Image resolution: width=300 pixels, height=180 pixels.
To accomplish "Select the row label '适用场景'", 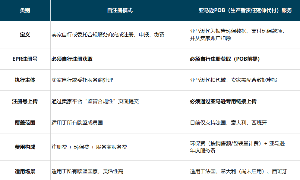I will click(25, 171).
